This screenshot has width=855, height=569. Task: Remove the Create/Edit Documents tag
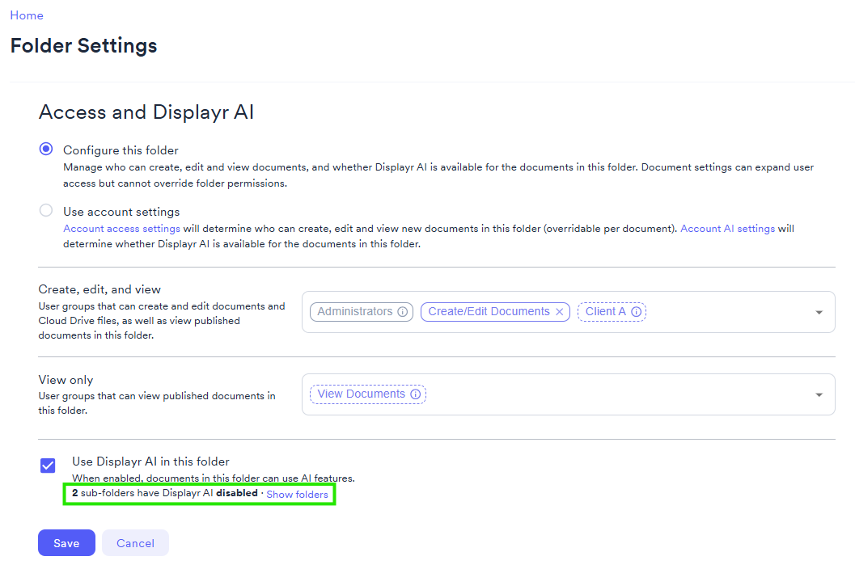(559, 312)
